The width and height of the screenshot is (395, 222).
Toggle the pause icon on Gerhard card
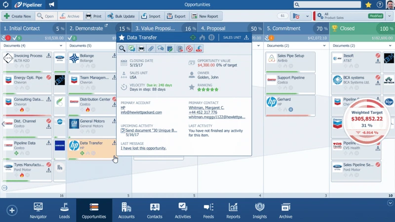click(x=291, y=110)
